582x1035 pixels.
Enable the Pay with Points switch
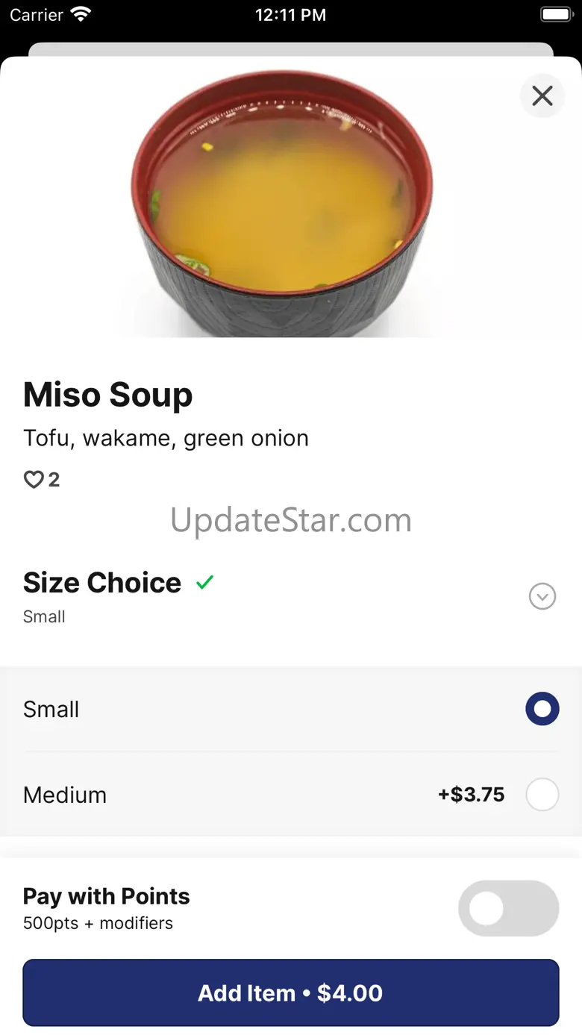(508, 908)
